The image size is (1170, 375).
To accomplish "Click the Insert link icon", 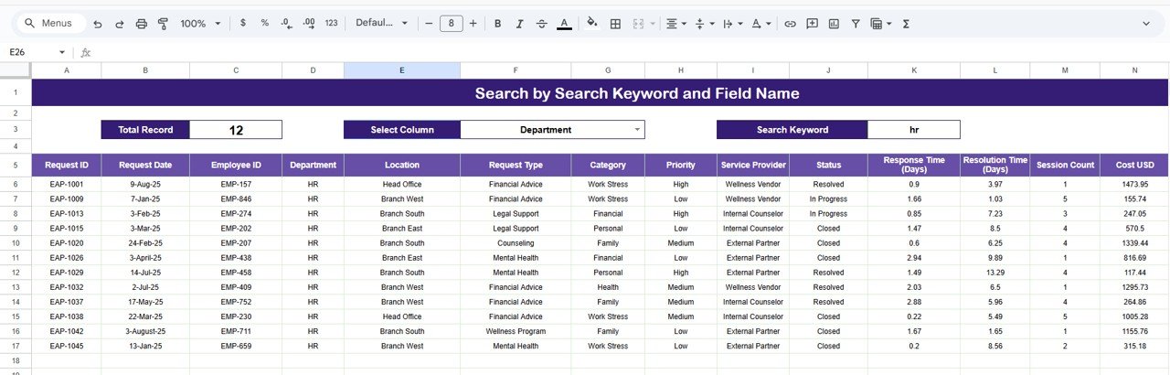I will pyautogui.click(x=790, y=24).
